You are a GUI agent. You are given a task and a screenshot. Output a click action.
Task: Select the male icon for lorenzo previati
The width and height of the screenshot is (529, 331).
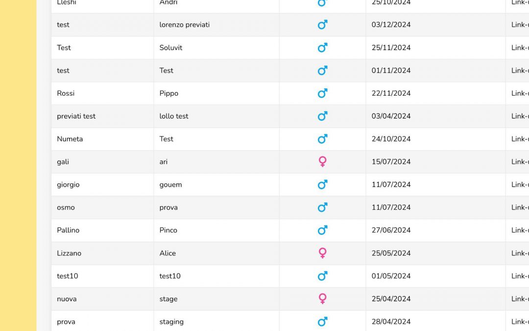pos(322,25)
